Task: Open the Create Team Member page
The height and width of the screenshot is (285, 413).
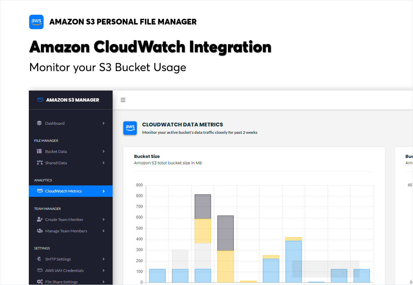Action: (x=71, y=220)
